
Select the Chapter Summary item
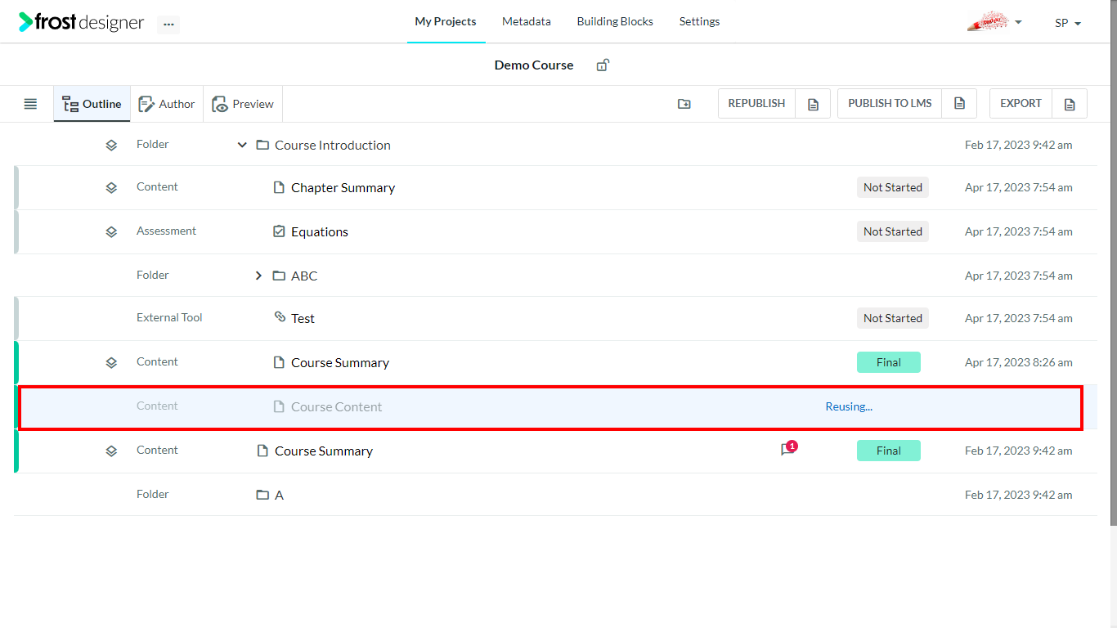(343, 187)
